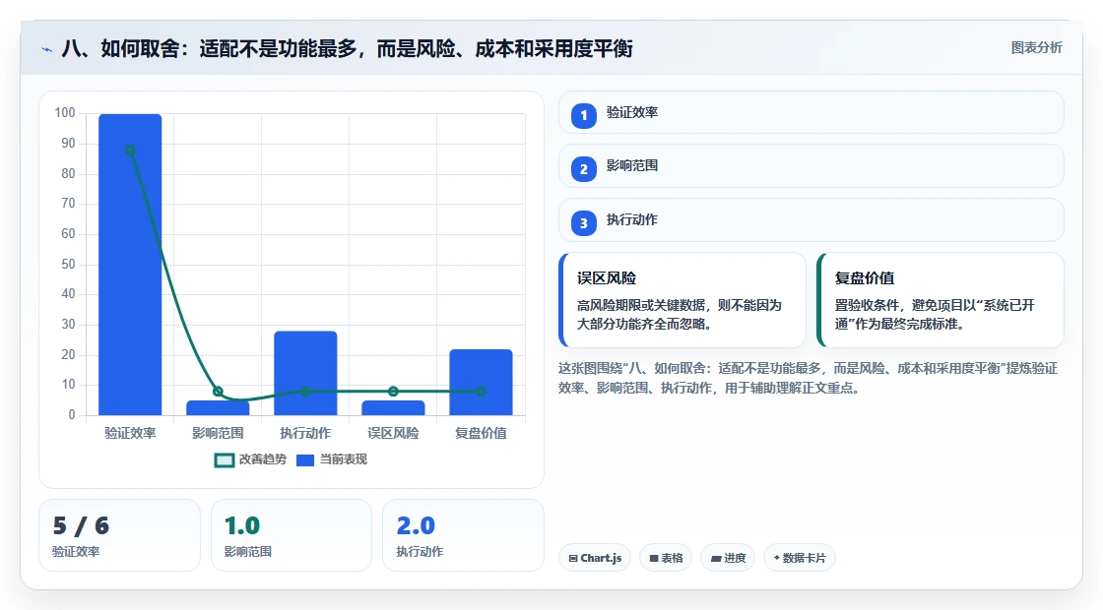Click trend line point above 验证效率
1103x610 pixels.
[x=130, y=151]
